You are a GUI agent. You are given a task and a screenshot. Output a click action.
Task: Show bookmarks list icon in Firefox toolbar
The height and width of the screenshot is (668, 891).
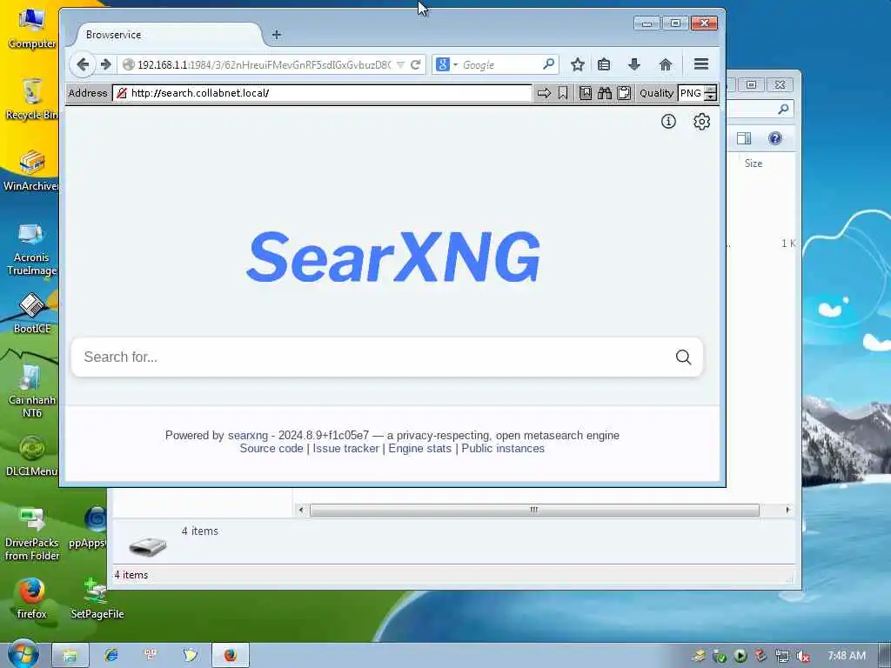coord(604,64)
